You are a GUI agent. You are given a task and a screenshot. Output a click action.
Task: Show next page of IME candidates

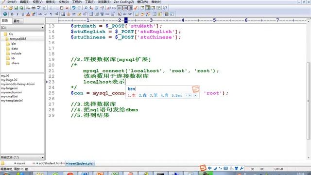(x=190, y=95)
